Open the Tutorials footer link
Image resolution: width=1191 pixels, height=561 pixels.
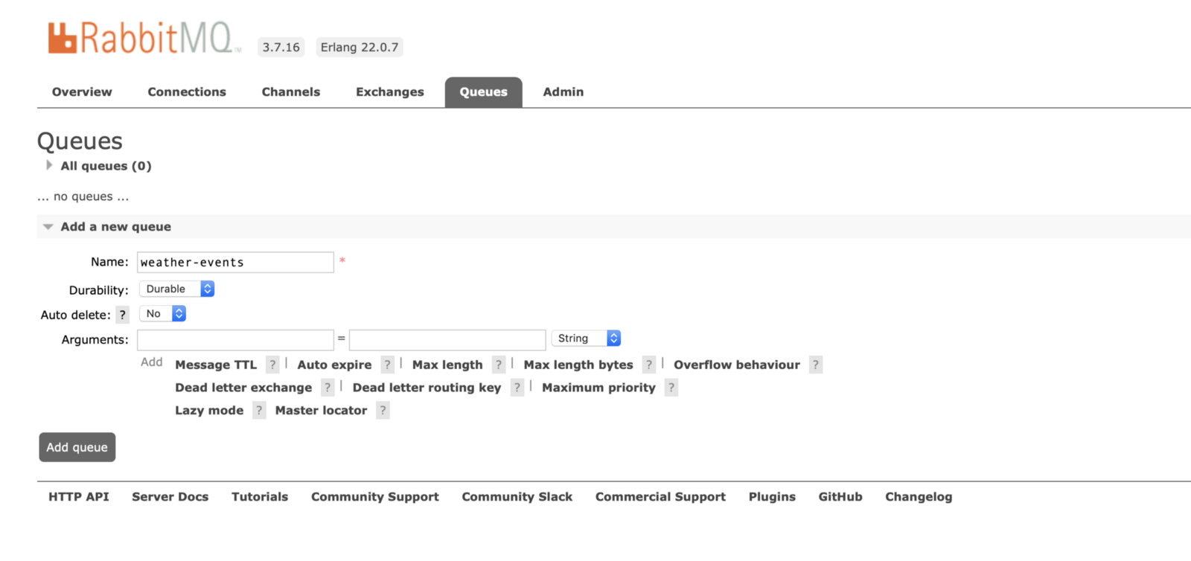[260, 497]
